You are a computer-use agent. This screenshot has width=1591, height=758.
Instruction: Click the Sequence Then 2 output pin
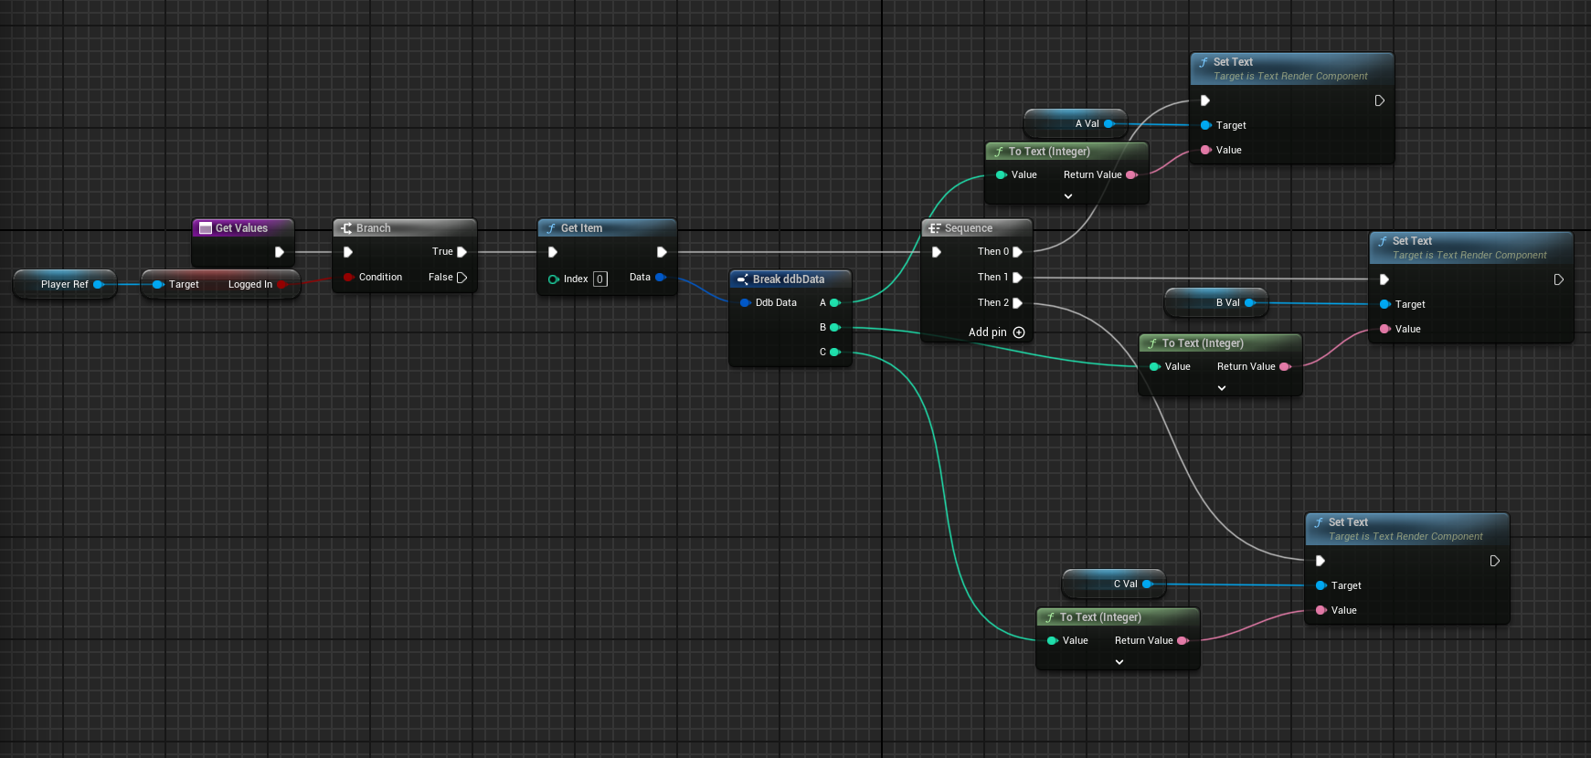coord(1017,303)
